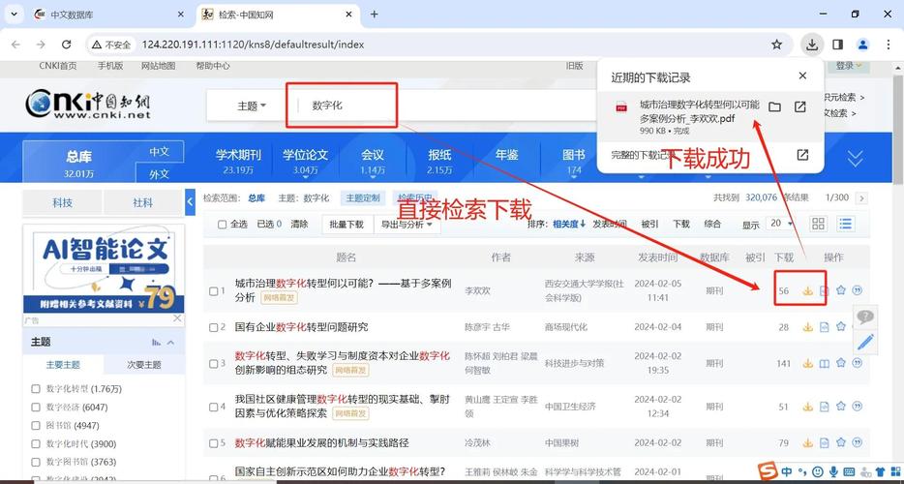
Task: Check the 全选 select-all checkbox
Action: click(222, 225)
